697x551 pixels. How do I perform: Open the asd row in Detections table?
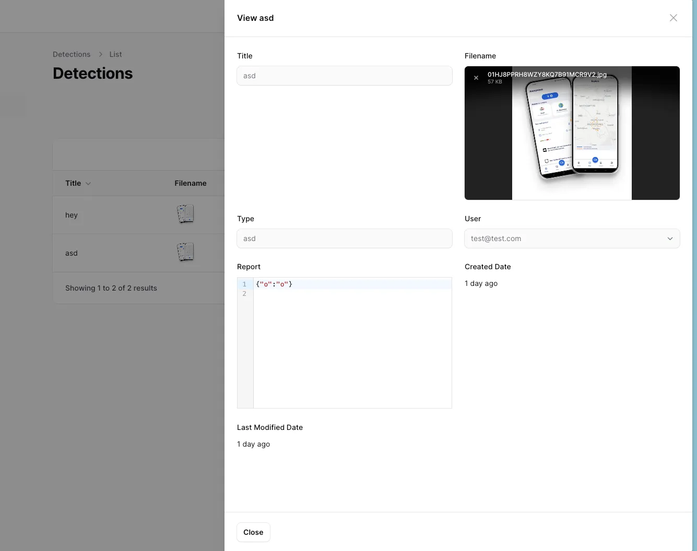pos(139,253)
